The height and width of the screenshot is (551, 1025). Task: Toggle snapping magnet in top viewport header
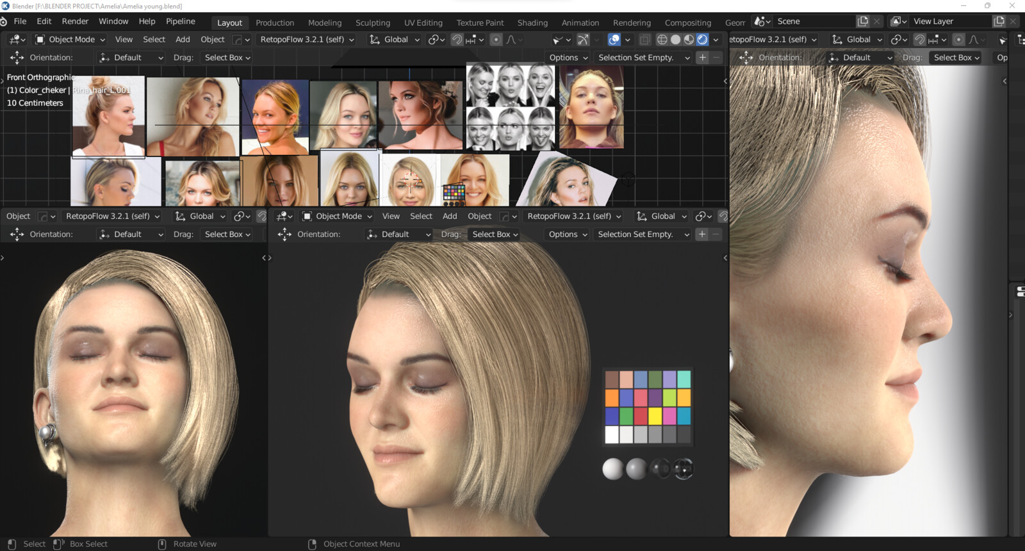(x=457, y=39)
